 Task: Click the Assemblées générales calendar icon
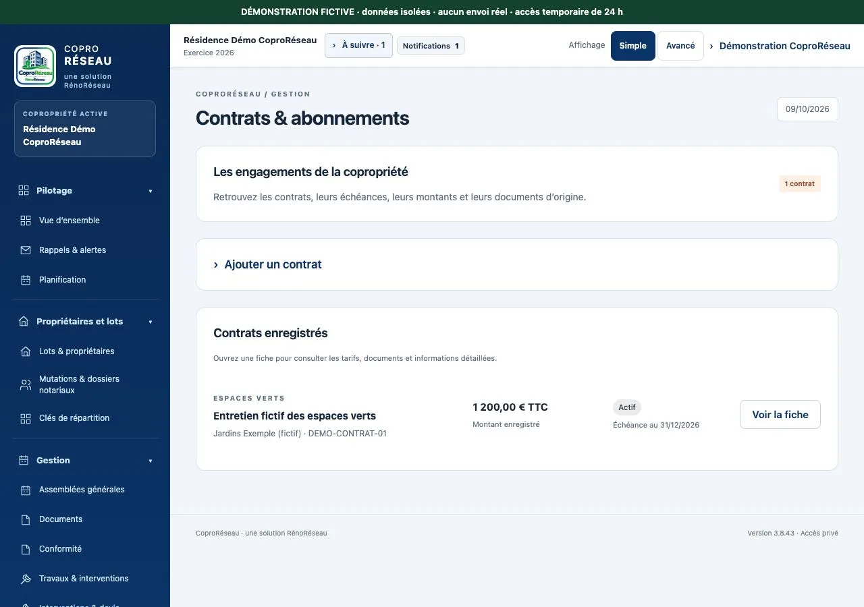[26, 490]
